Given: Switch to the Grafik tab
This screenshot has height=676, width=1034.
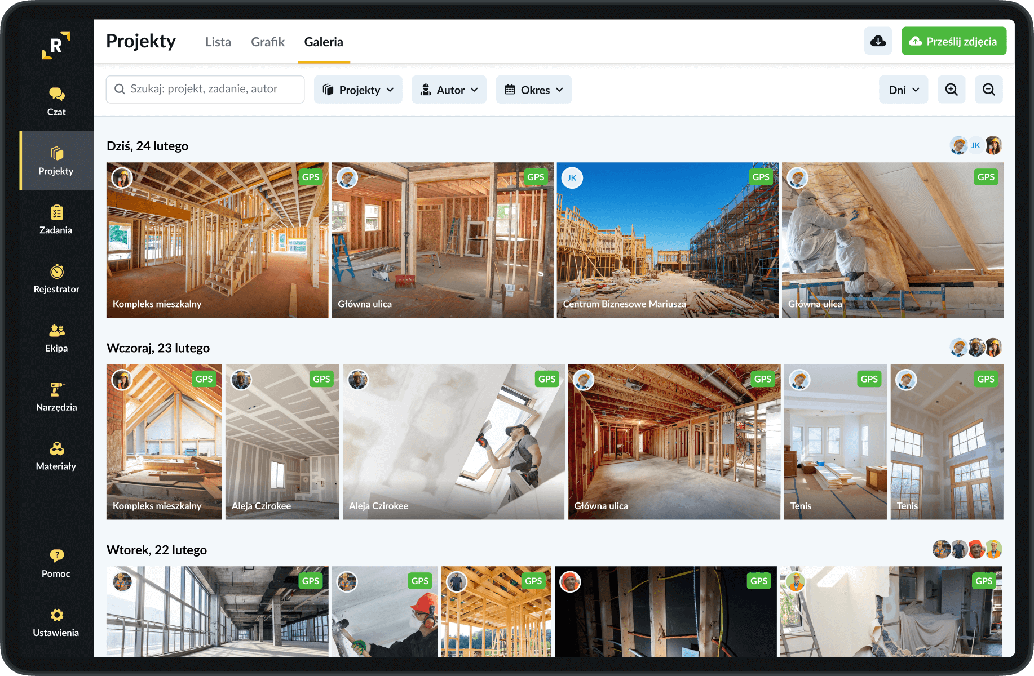Looking at the screenshot, I should tap(268, 42).
